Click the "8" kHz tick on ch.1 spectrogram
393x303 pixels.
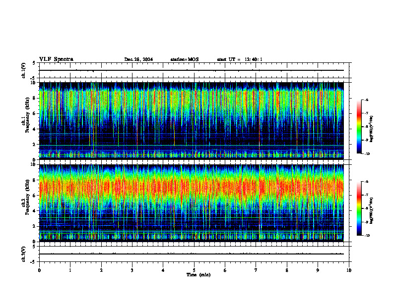coord(35,98)
